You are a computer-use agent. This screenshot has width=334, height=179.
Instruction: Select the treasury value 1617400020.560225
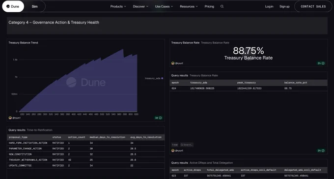[x=202, y=88]
